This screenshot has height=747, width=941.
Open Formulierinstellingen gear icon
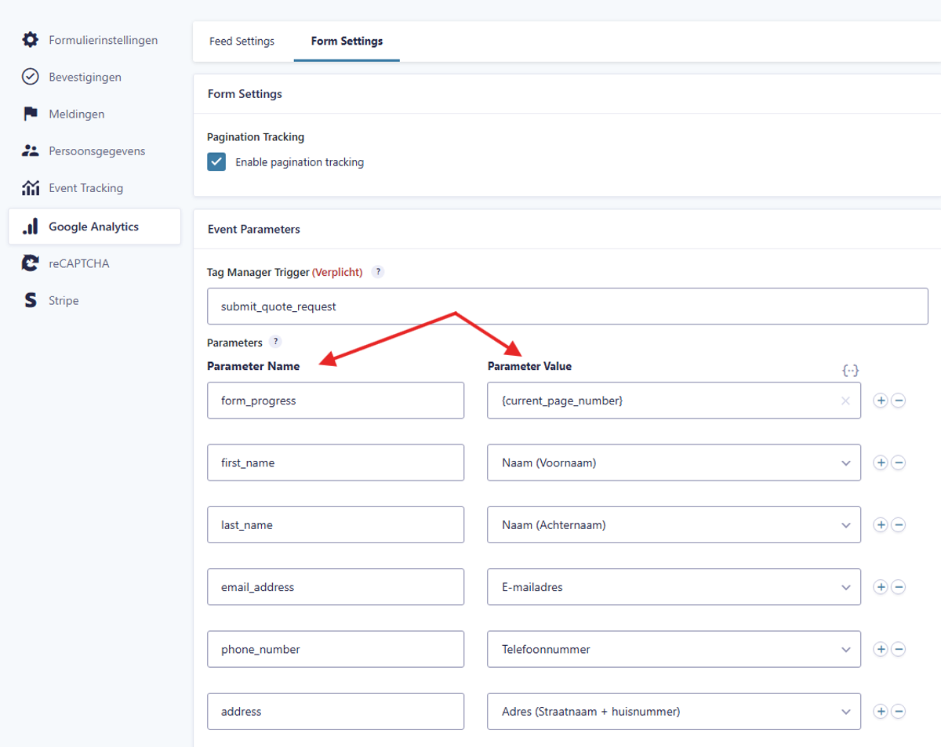[x=30, y=39]
